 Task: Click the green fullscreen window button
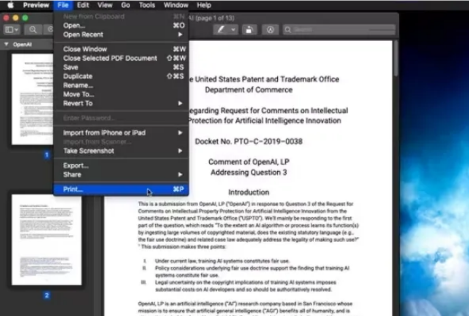pyautogui.click(x=25, y=18)
